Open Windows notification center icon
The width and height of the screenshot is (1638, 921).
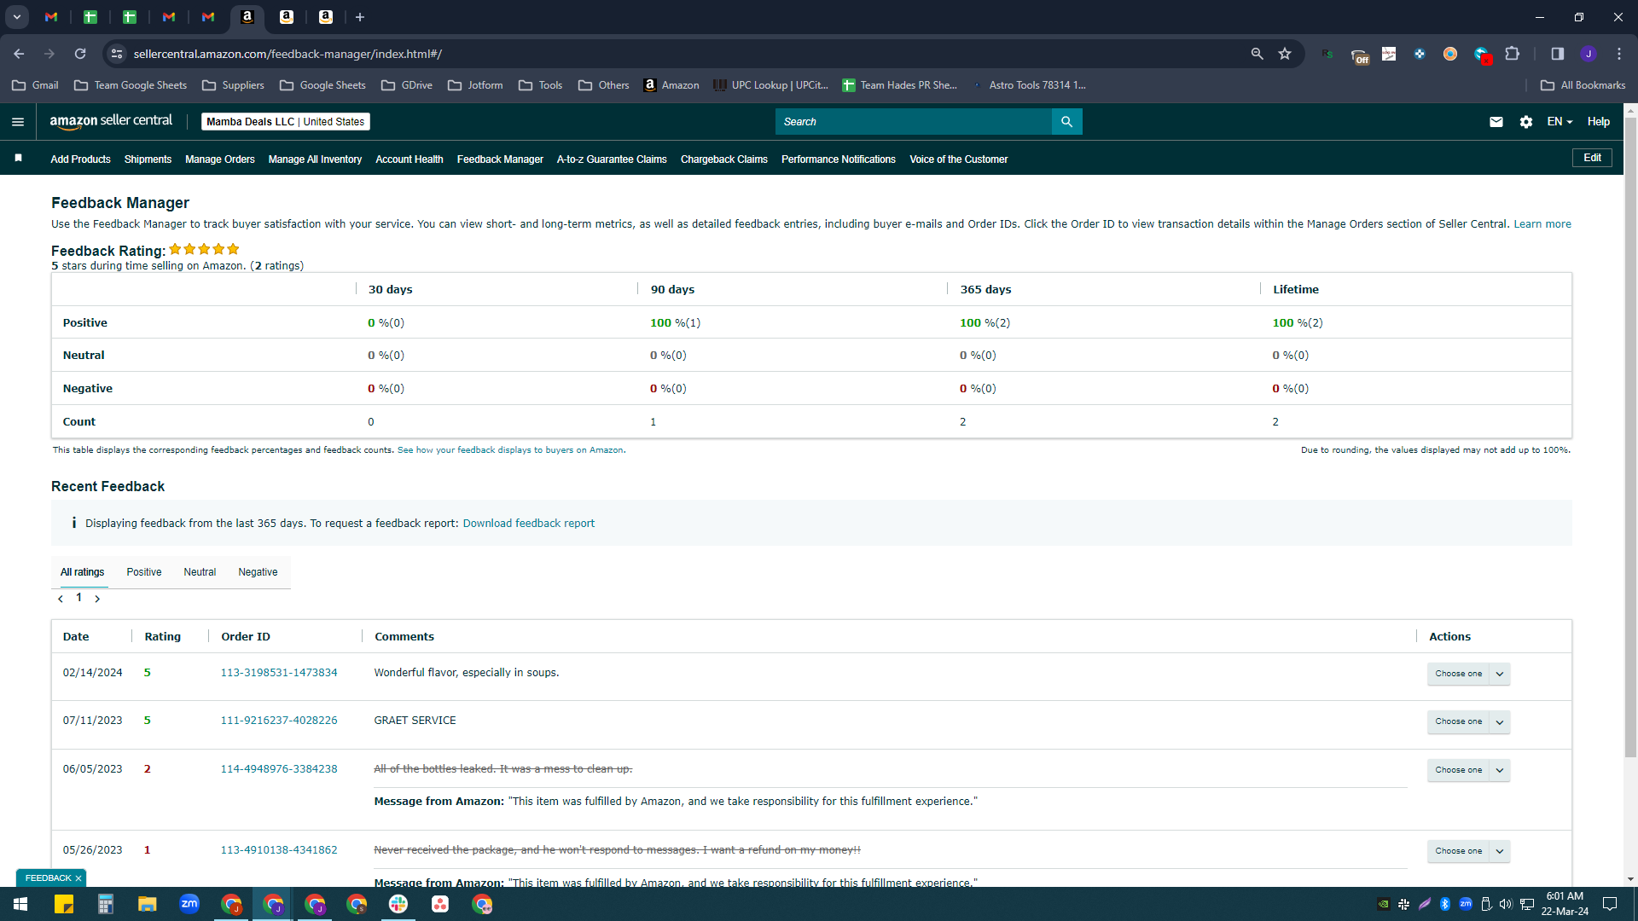click(x=1610, y=904)
